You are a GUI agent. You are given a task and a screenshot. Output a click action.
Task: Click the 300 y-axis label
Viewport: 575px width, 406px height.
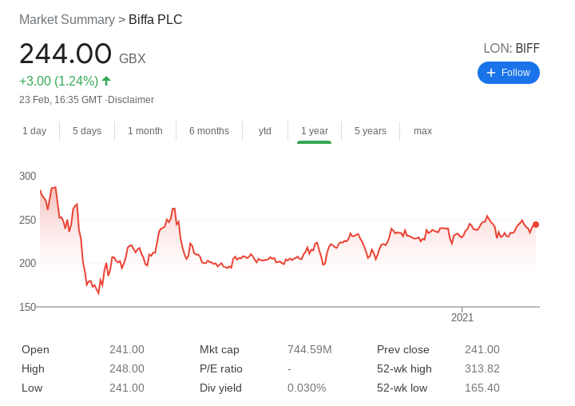click(27, 176)
